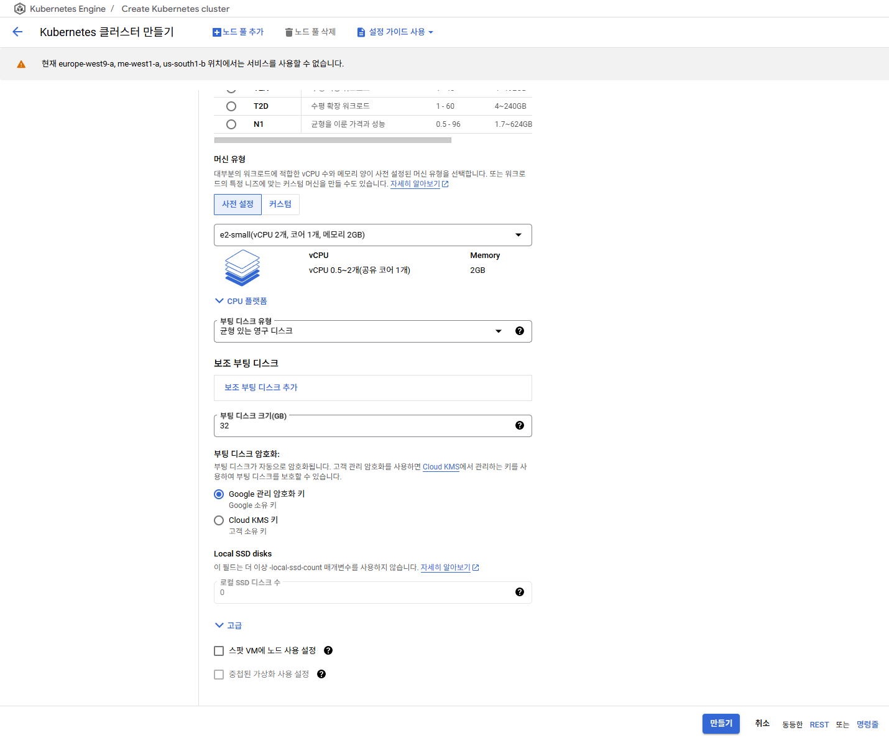Click help icon for boot disk size
Image resolution: width=889 pixels, height=738 pixels.
click(x=520, y=425)
